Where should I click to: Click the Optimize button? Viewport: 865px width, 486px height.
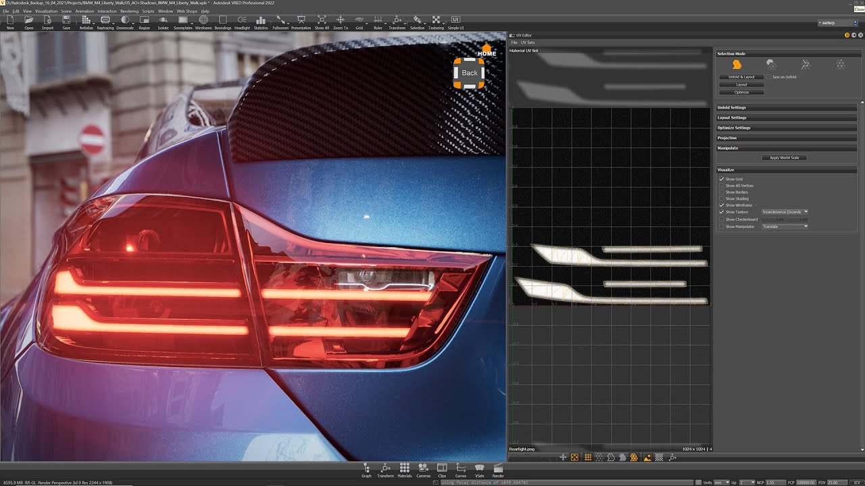point(741,92)
